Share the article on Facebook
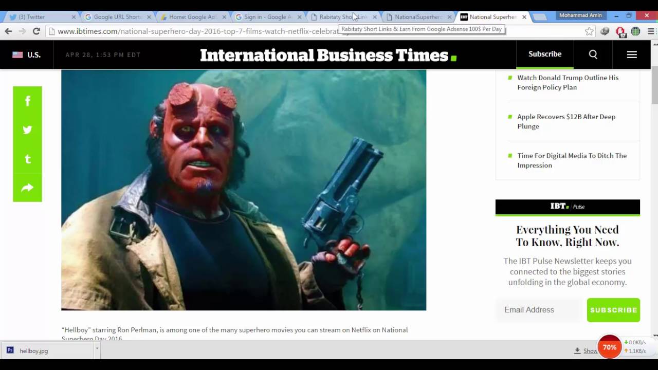 [x=27, y=101]
